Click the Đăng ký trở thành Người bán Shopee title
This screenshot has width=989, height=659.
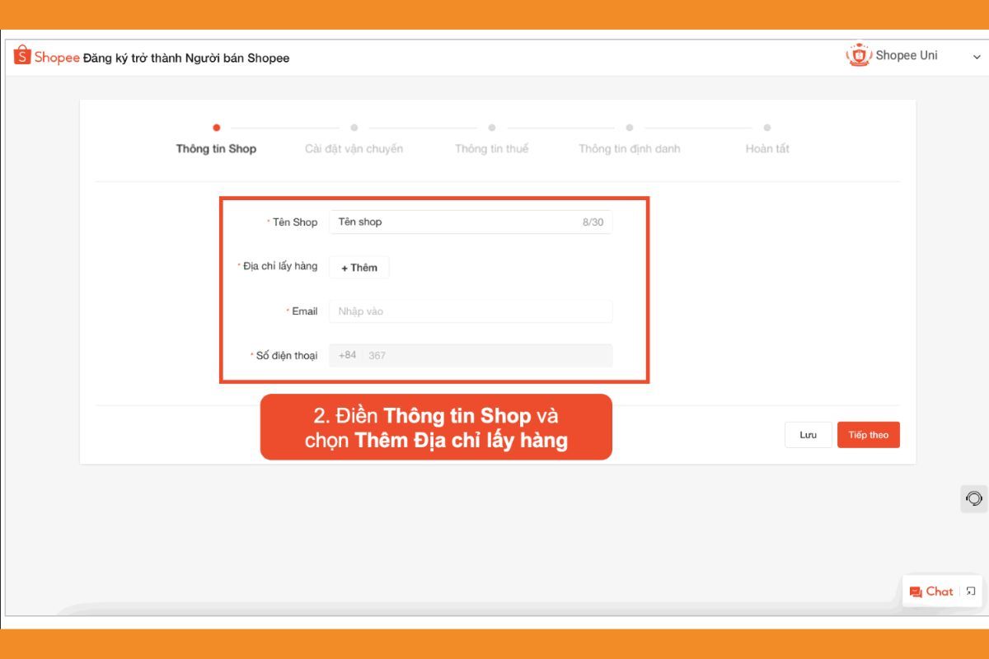186,58
